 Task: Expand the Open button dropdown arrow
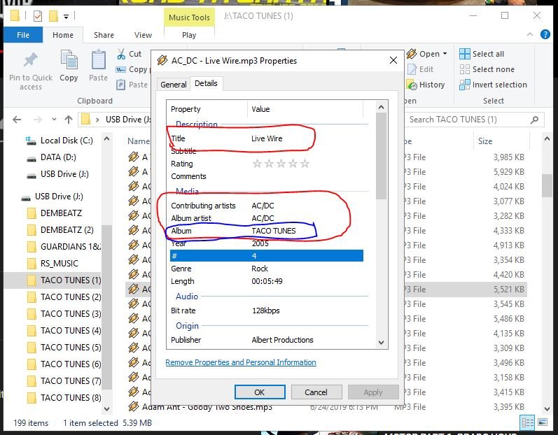445,54
